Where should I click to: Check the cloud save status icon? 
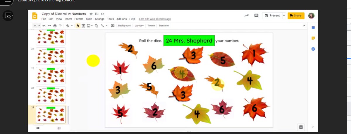103,14
